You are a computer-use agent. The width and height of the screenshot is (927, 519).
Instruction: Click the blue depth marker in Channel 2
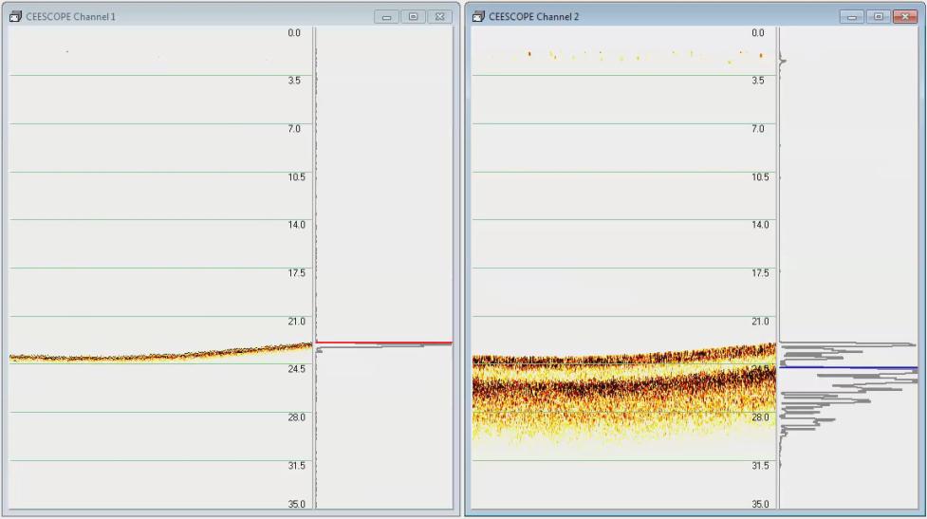pyautogui.click(x=848, y=367)
